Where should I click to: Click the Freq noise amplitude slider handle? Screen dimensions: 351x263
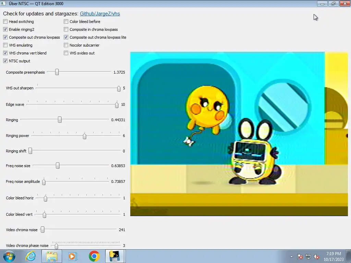click(44, 182)
